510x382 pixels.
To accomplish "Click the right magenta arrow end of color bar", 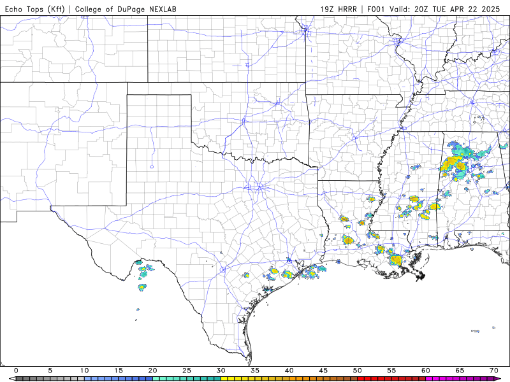I will 498,379.
